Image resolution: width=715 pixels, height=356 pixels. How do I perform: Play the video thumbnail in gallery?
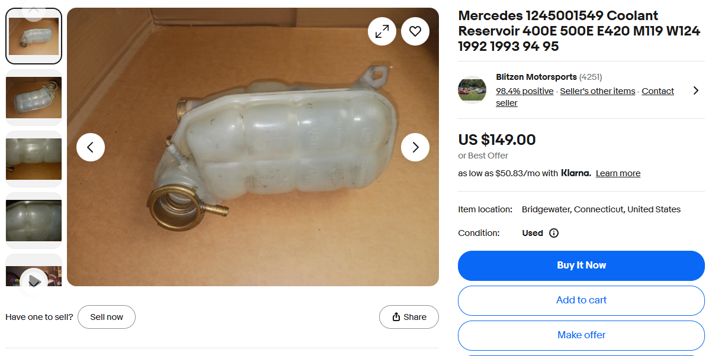34,279
